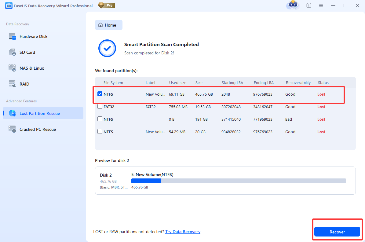Click the Home button
The image size is (365, 242).
[x=109, y=25]
